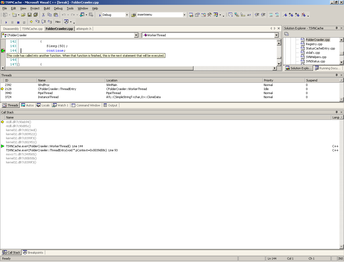The width and height of the screenshot is (344, 262).
Task: Select StatusCacheEntry.cpp in Solution Explorer
Action: 320,48
